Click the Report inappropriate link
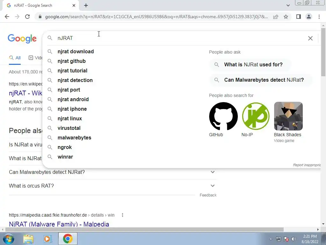This screenshot has width=326, height=245. [307, 165]
